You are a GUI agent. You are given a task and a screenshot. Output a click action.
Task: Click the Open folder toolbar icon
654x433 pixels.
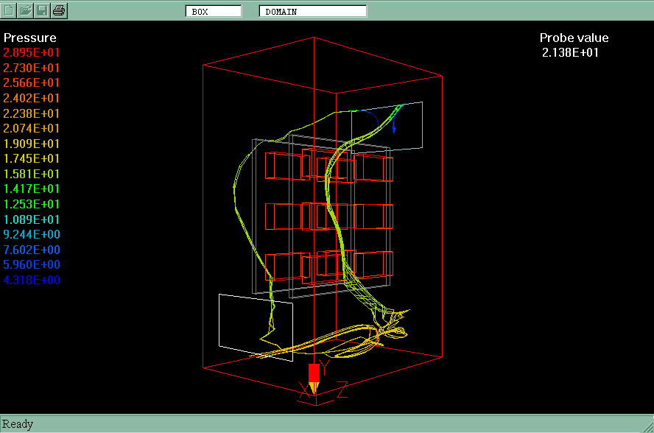coord(26,10)
